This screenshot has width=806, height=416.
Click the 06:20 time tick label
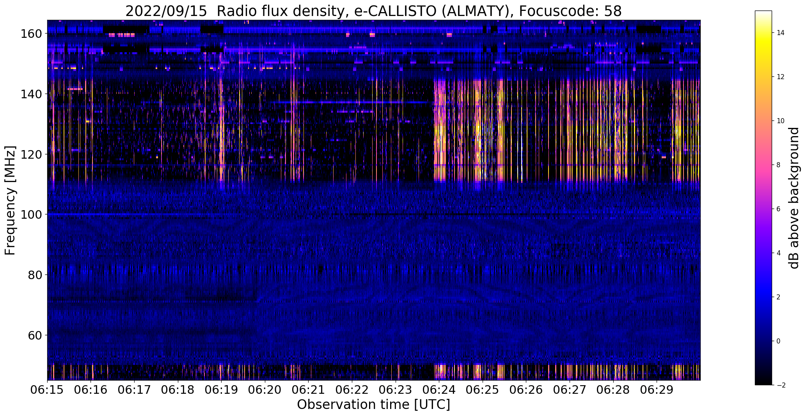pyautogui.click(x=265, y=390)
